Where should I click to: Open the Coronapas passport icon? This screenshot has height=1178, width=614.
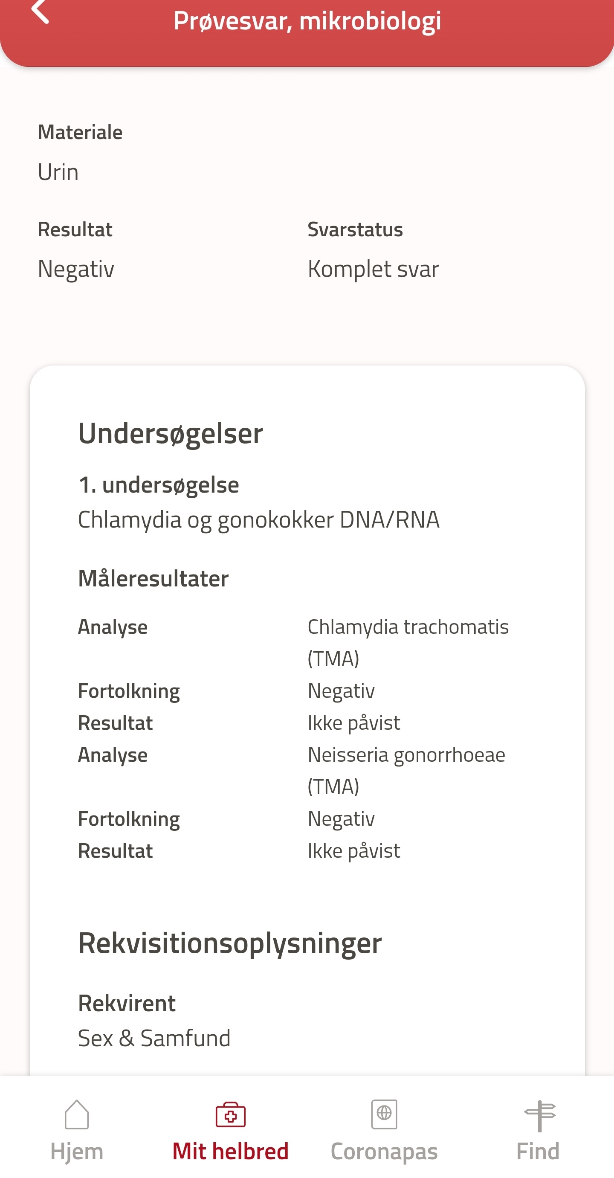tap(384, 1114)
